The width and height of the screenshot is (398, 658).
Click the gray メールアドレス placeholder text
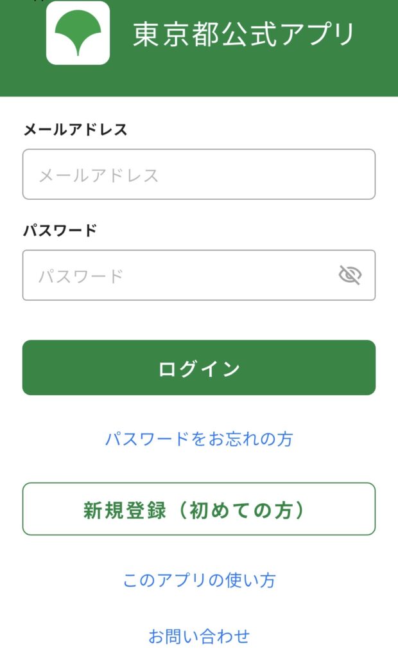coord(99,175)
